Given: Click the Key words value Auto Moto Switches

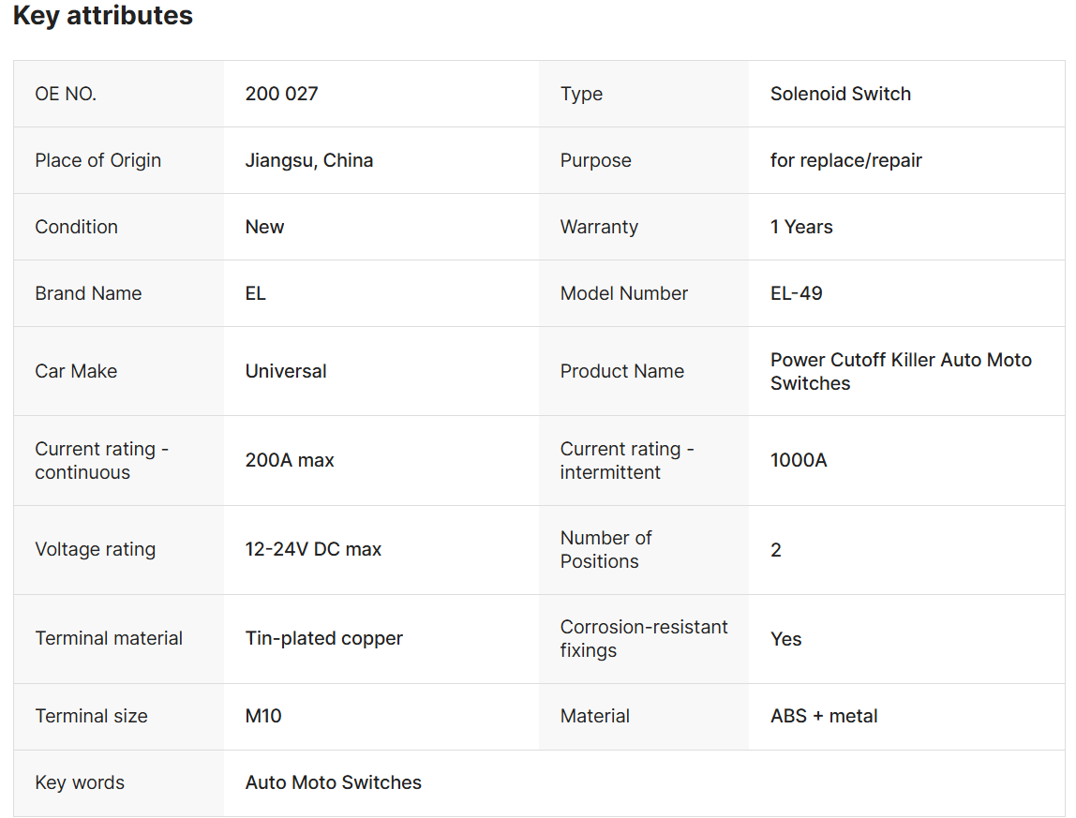Looking at the screenshot, I should pyautogui.click(x=333, y=782).
